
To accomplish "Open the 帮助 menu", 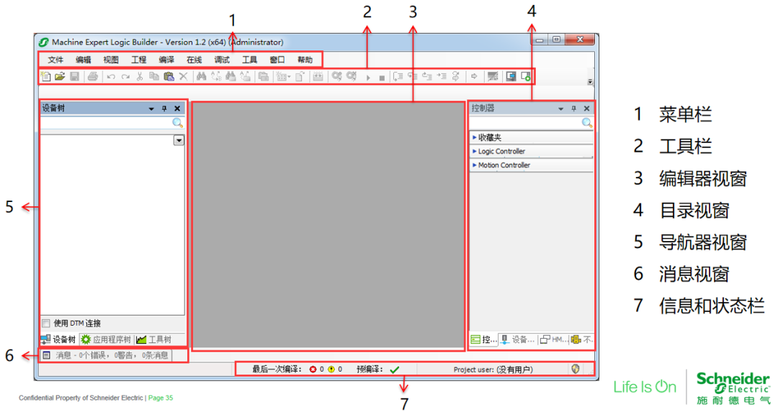I will pyautogui.click(x=305, y=60).
